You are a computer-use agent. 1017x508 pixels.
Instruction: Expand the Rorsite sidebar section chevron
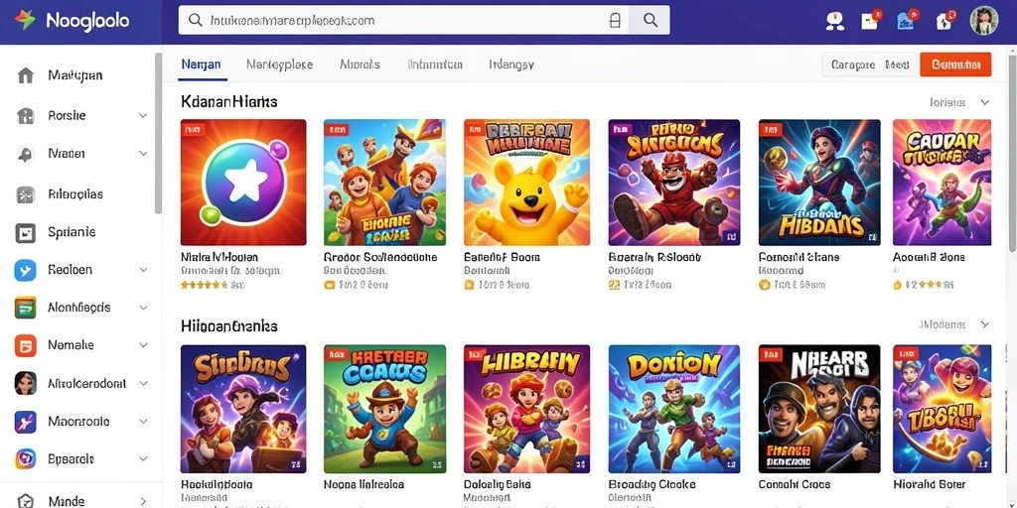pos(143,115)
